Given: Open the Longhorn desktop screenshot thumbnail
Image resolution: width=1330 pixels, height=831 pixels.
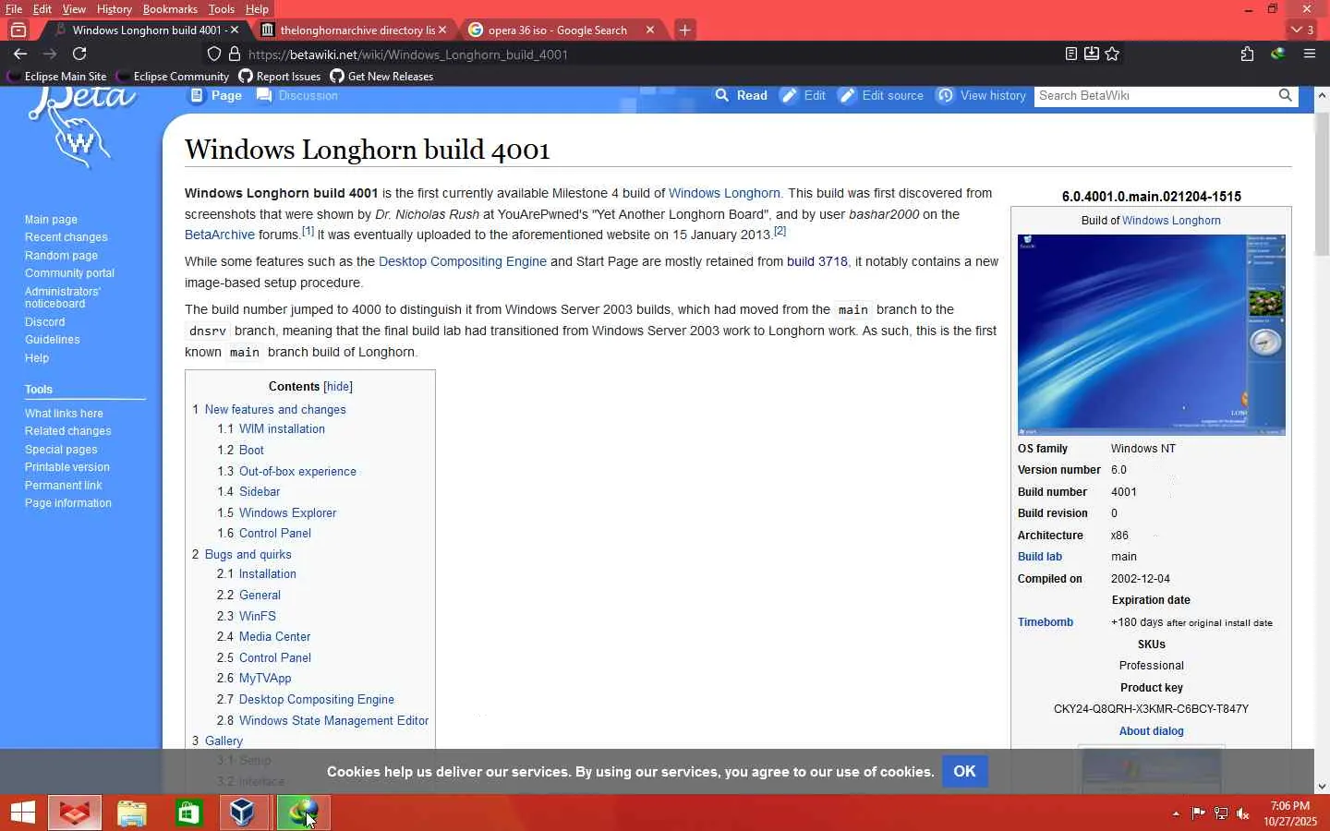Looking at the screenshot, I should pyautogui.click(x=1152, y=334).
